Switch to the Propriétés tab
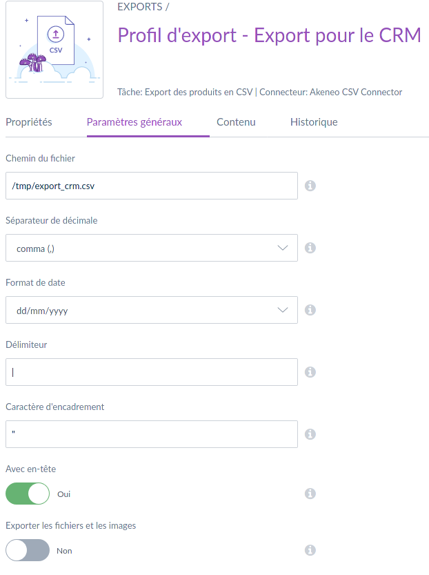429x575 pixels. tap(29, 122)
